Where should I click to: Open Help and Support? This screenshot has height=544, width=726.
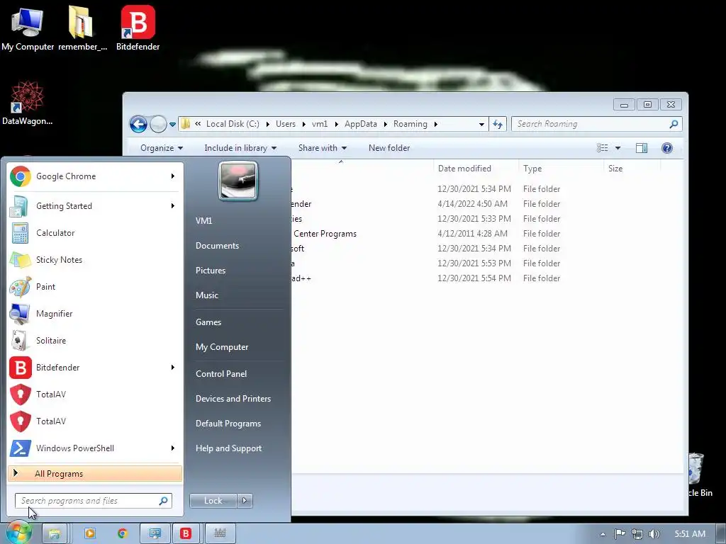point(228,448)
